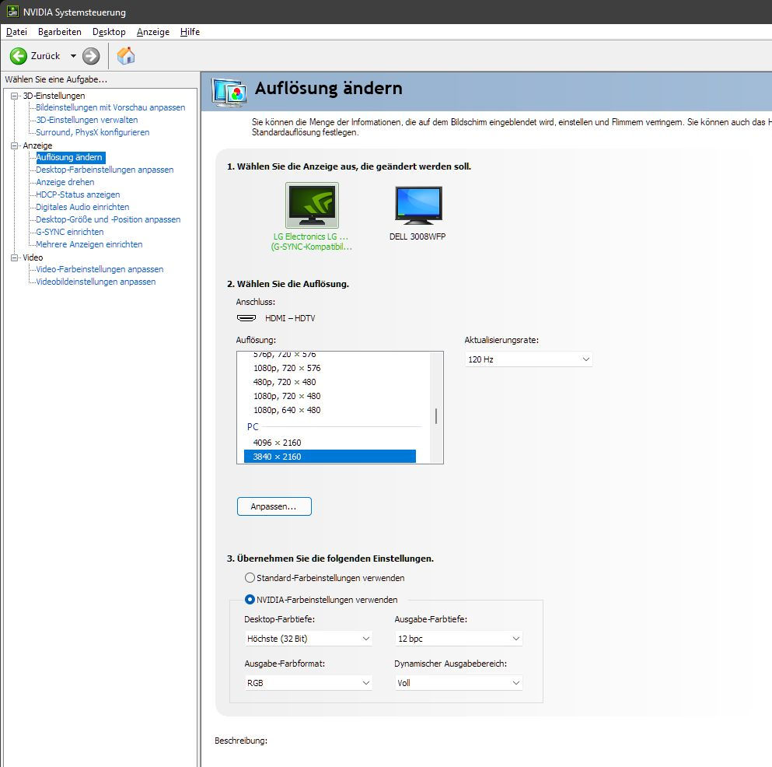
Task: Click the Video tree label
Action: tap(33, 257)
